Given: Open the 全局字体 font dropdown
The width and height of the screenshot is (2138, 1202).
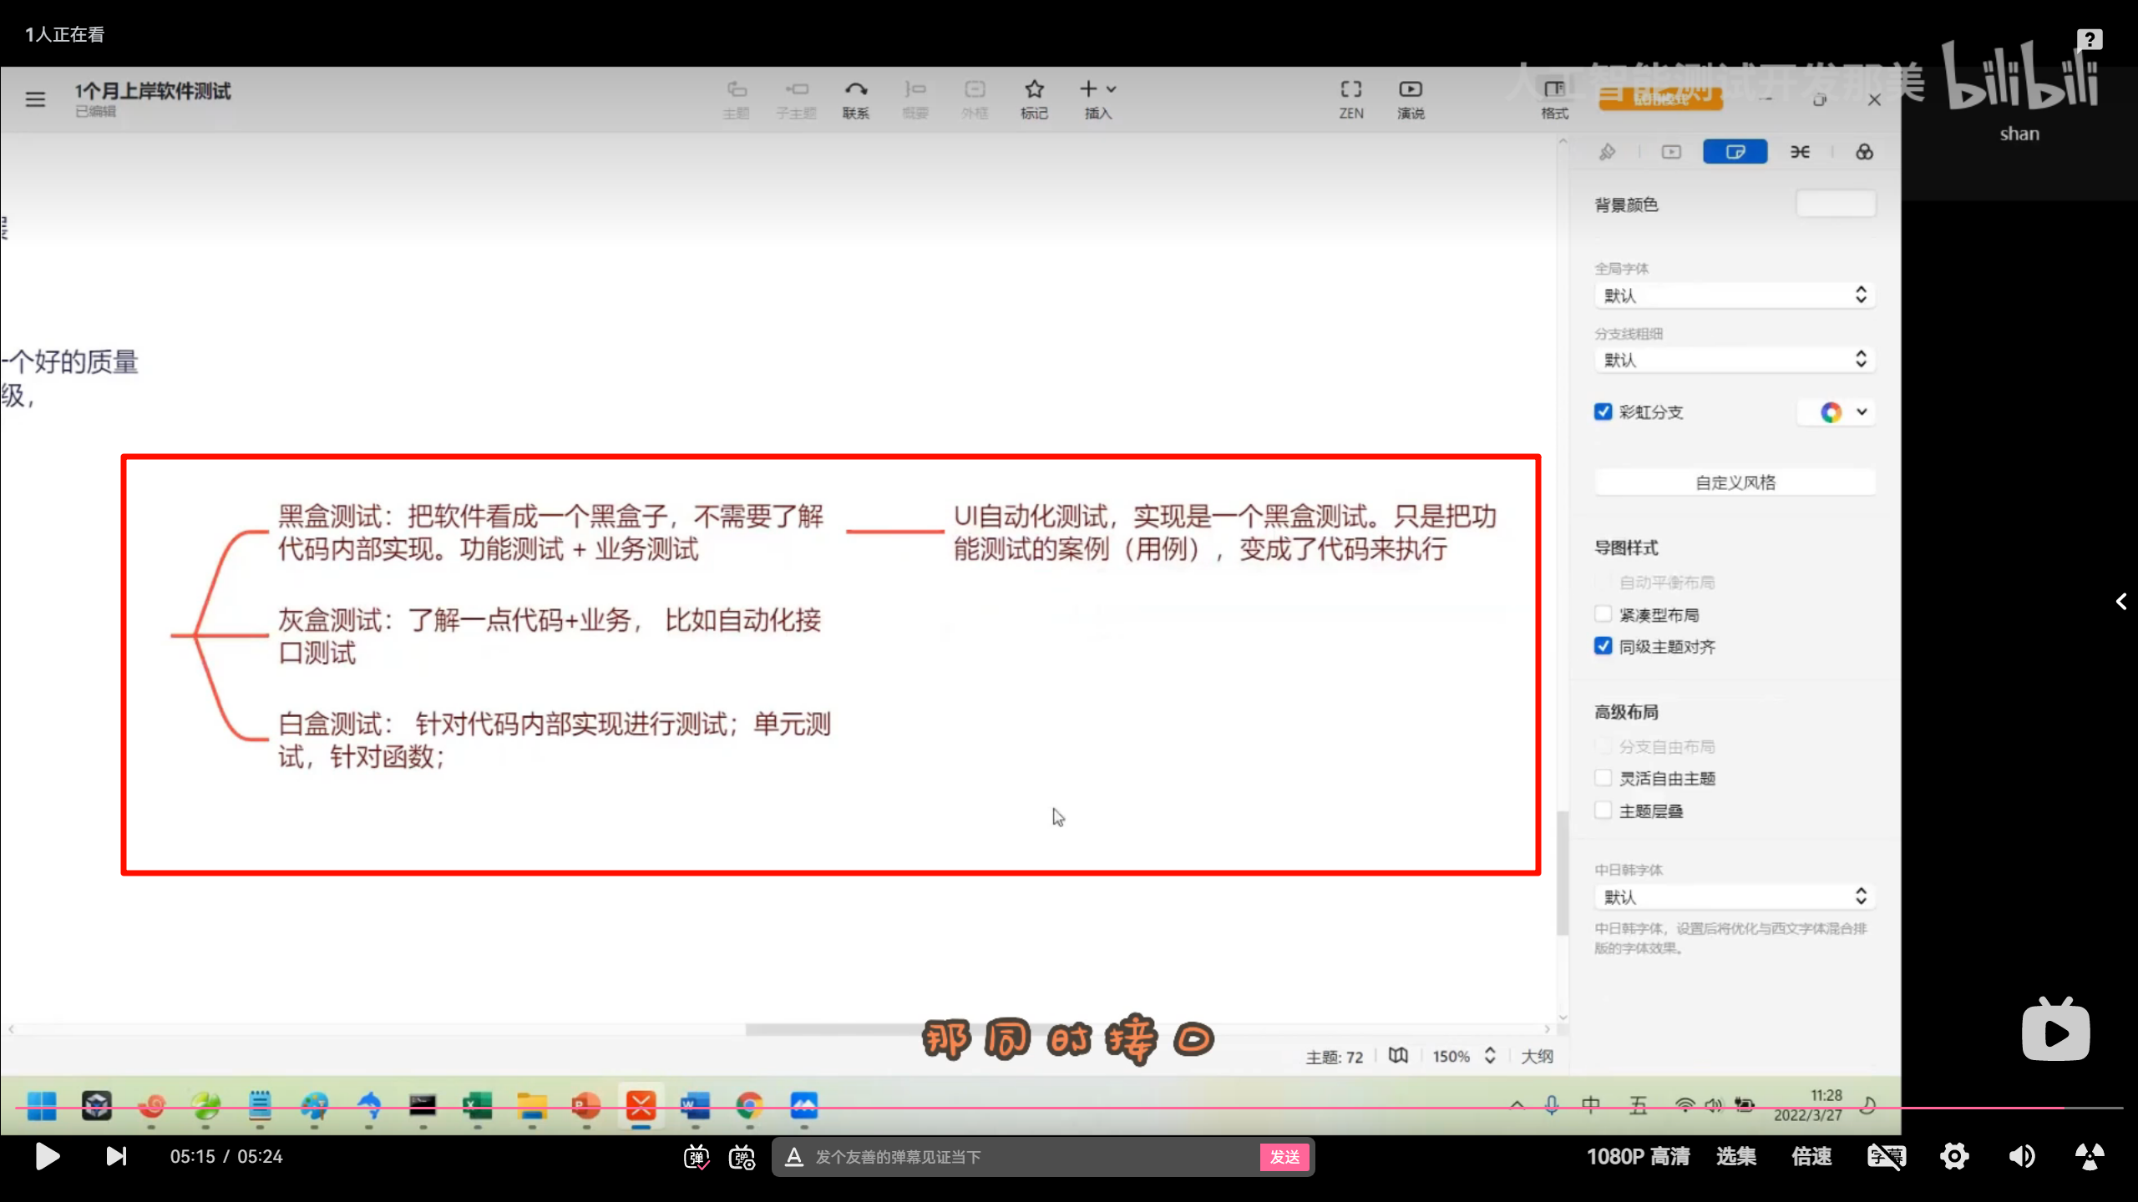Looking at the screenshot, I should 1735,295.
